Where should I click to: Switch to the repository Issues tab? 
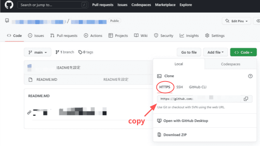tap(36, 36)
